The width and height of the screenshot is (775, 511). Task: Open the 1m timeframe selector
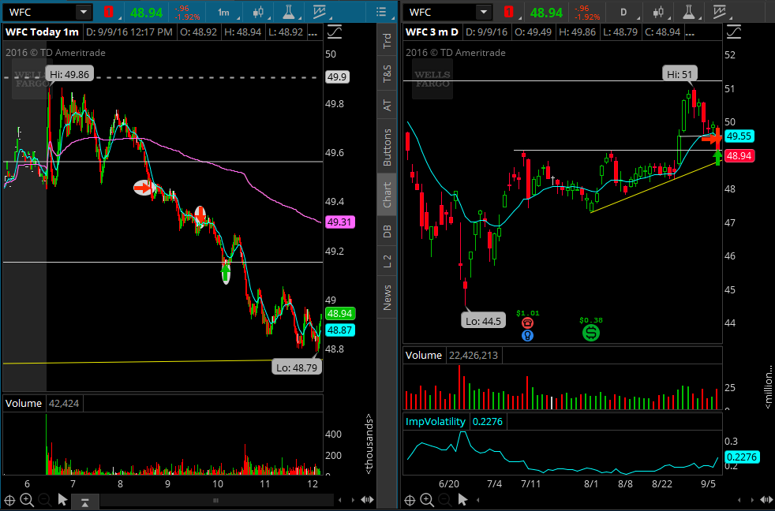point(225,12)
